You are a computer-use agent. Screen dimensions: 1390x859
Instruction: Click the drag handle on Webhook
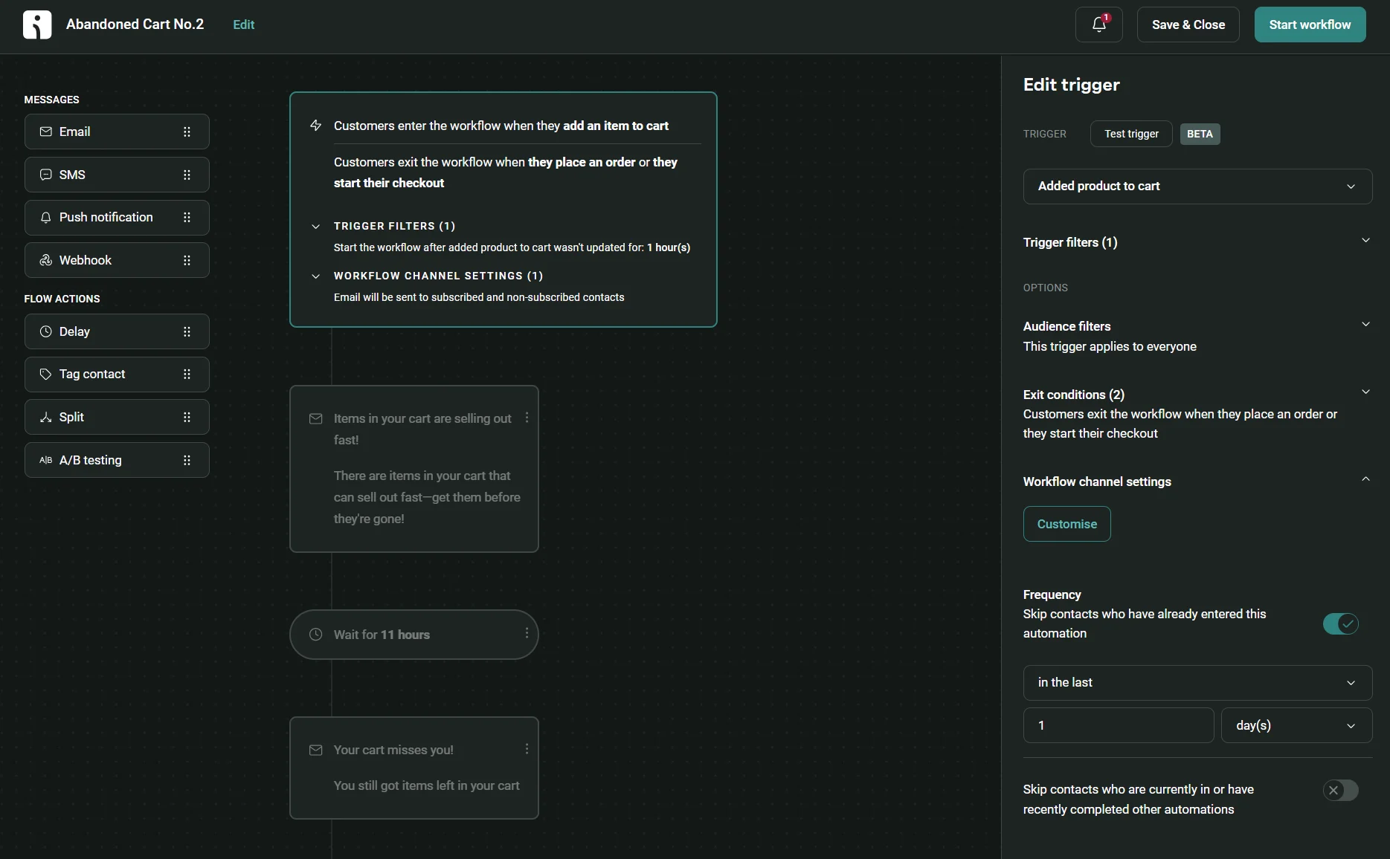click(x=187, y=260)
